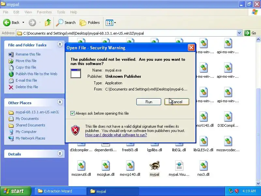
Task: Click the 4:19 AM tray clock
Action: [x=249, y=191]
